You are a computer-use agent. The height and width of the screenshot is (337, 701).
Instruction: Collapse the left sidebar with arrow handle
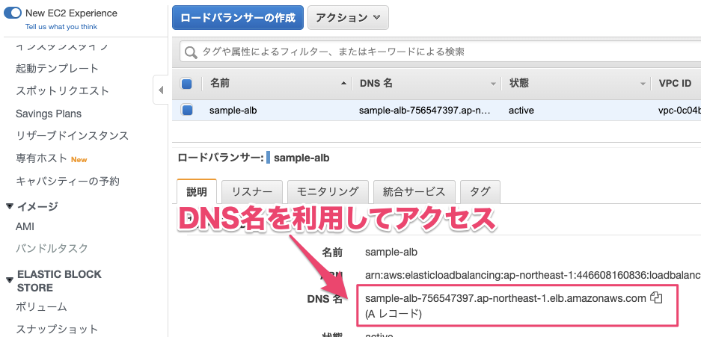(x=161, y=90)
